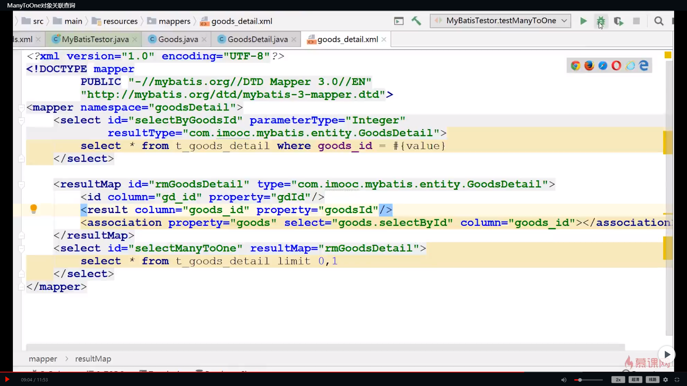The image size is (687, 386).
Task: Change playback speed via the 2x button
Action: pos(618,380)
